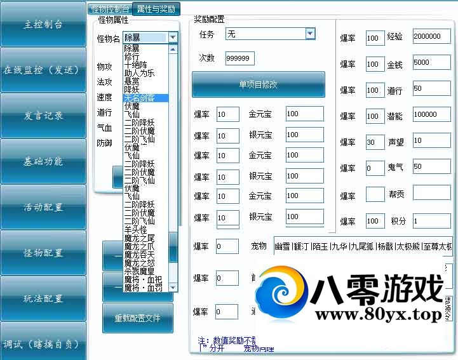The image size is (458, 360).
Task: Click the 爆率 field beside 经验
Action: tap(375, 38)
